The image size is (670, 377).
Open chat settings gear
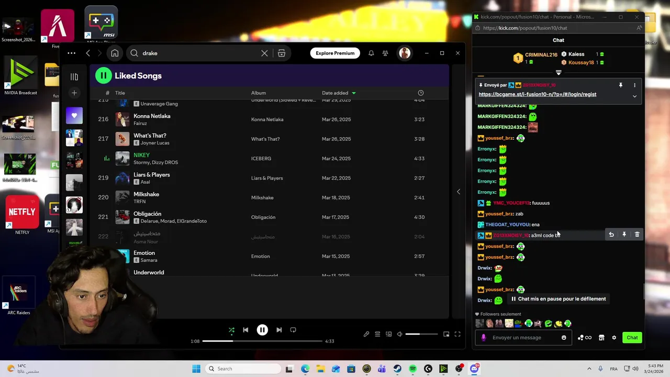point(614,338)
